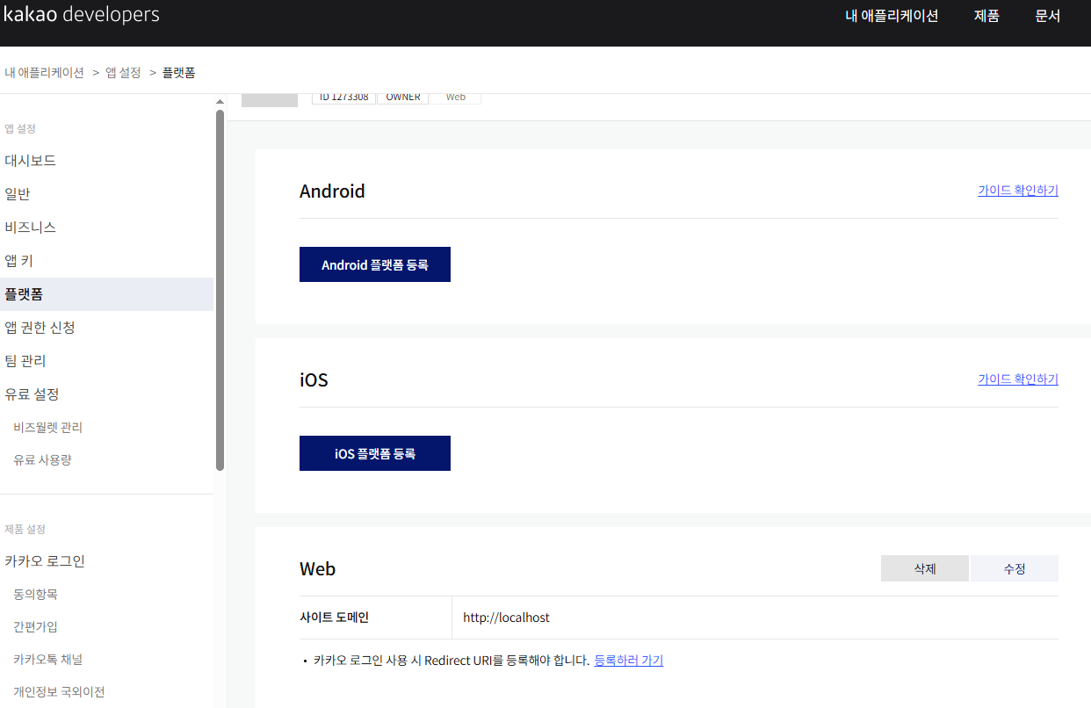Image resolution: width=1091 pixels, height=708 pixels.
Task: Select 플랫폼 in the sidebar
Action: click(106, 294)
